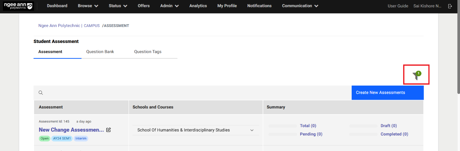Expand the Browse menu dropdown
This screenshot has width=460, height=151.
click(88, 6)
